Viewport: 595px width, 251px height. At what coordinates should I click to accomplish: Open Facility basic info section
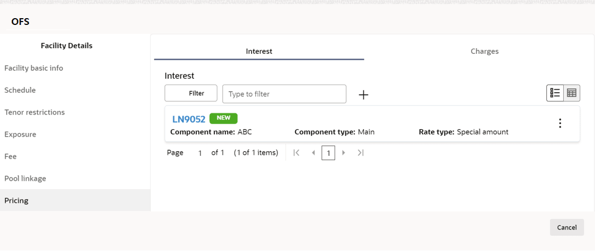34,68
